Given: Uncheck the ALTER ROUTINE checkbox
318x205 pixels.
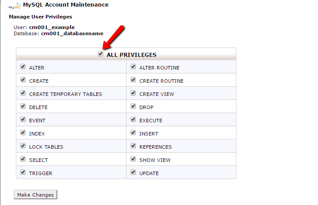Looking at the screenshot, I should [133, 67].
